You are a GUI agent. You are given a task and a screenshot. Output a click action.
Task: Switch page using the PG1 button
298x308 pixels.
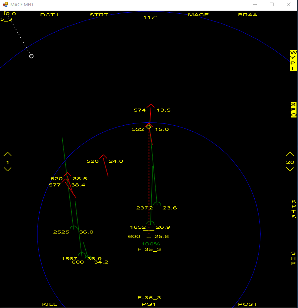148,304
